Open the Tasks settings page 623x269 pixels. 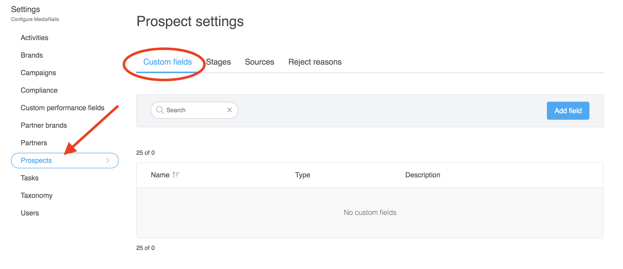pos(30,178)
